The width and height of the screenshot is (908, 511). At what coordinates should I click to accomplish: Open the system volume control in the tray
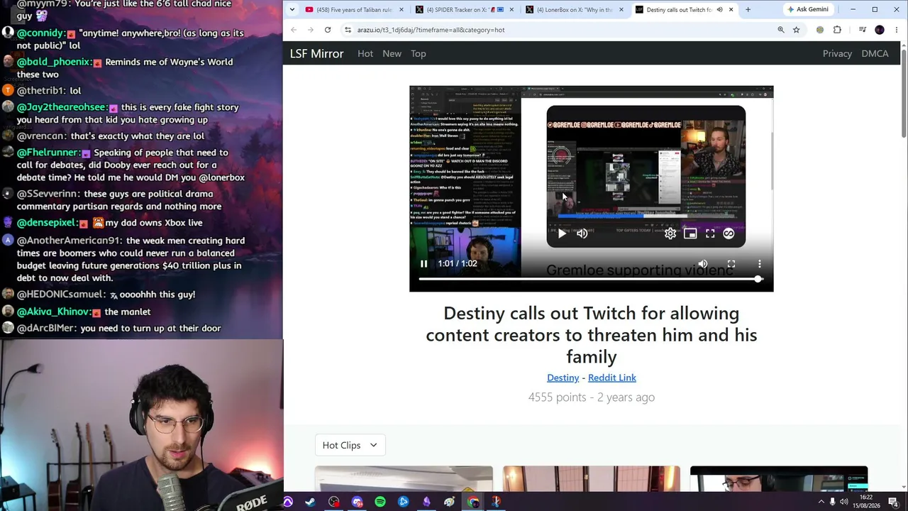(x=843, y=502)
